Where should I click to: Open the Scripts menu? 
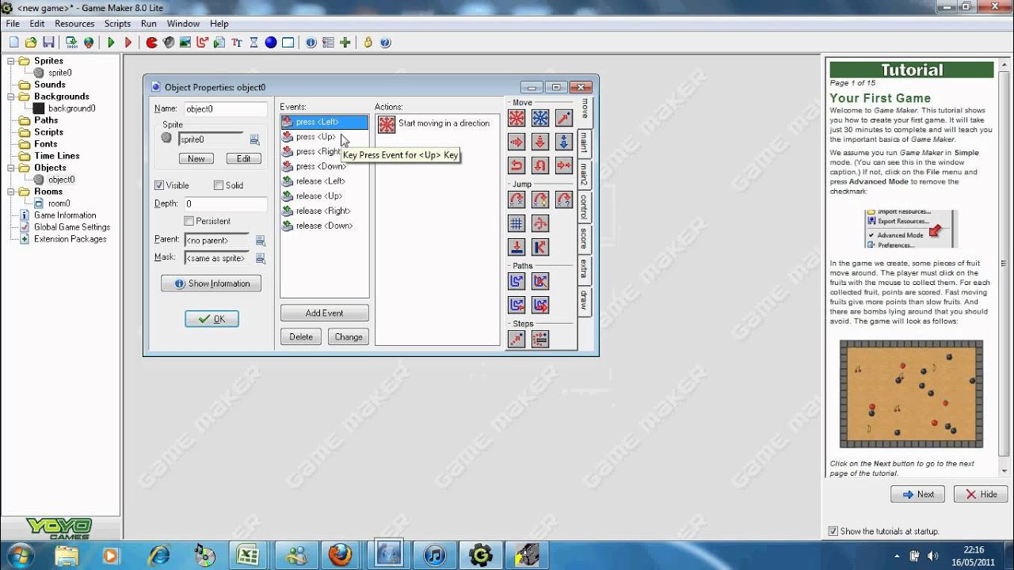117,24
